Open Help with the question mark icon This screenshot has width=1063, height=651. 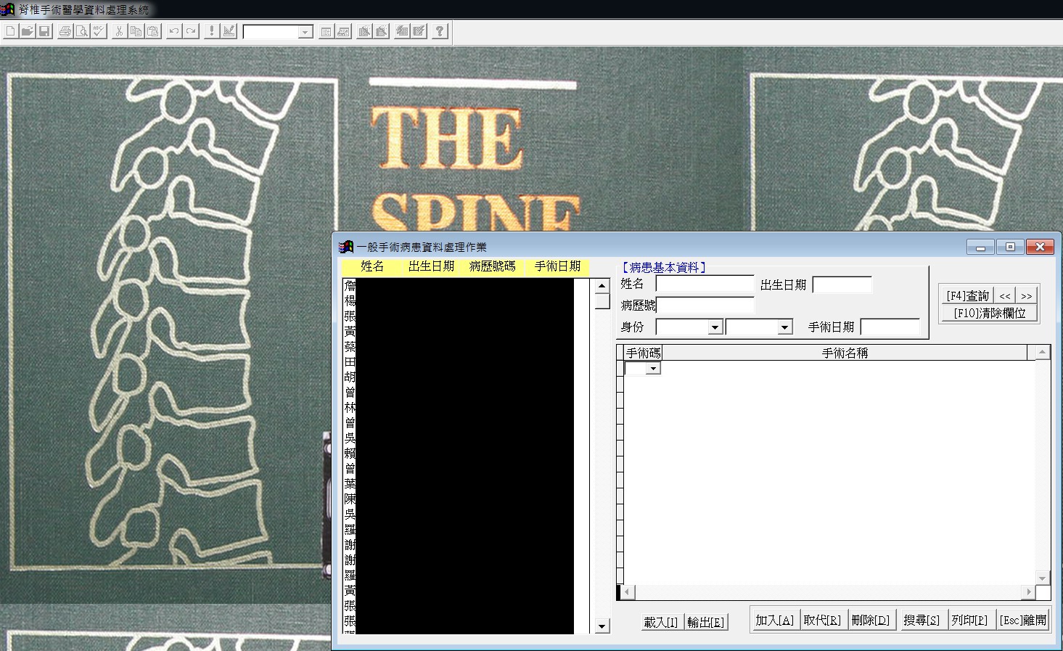point(440,31)
